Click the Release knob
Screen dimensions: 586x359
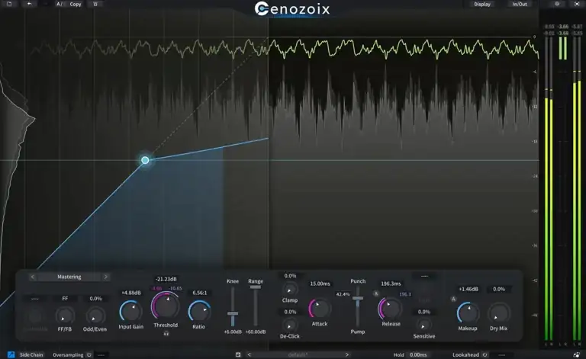(390, 309)
